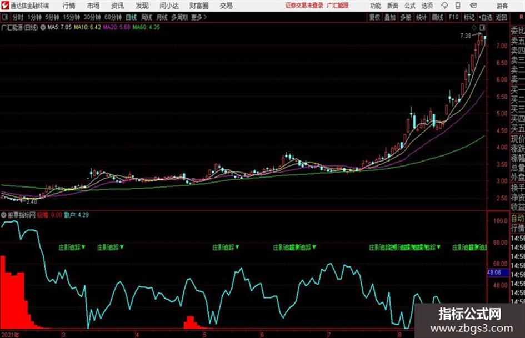Open the 发现 menu
This screenshot has width=525, height=338.
142,6
